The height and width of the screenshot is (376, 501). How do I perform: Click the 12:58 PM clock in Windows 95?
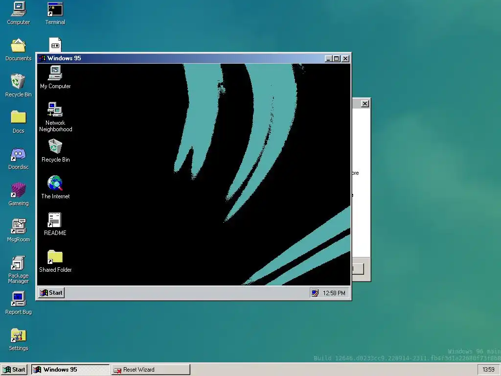click(334, 293)
